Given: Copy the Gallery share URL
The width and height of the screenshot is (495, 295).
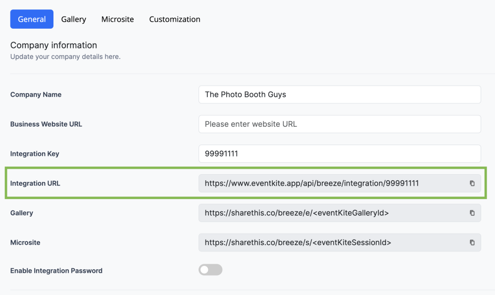Looking at the screenshot, I should [x=472, y=213].
